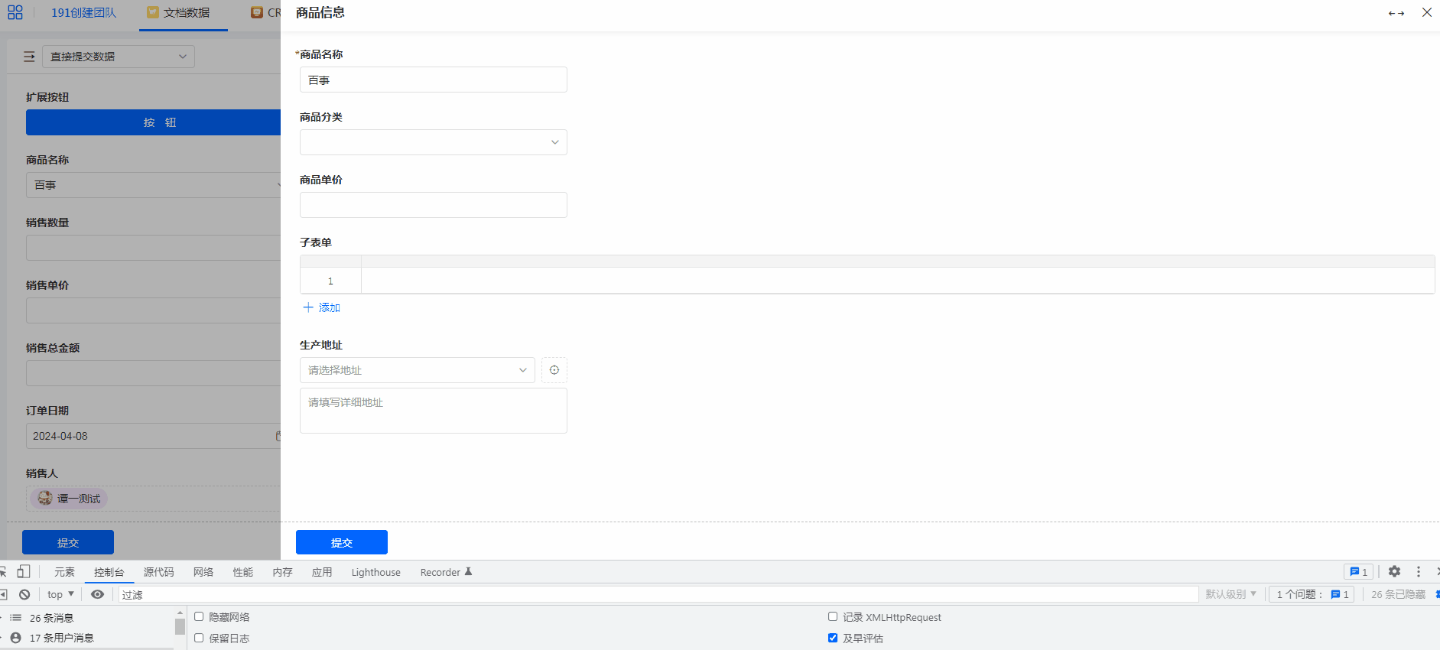Click the live expression eye icon
Screen dimensions: 1440x650
[x=97, y=594]
